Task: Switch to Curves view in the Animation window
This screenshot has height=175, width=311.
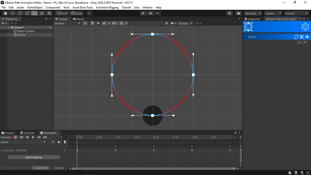Action: tap(59, 168)
